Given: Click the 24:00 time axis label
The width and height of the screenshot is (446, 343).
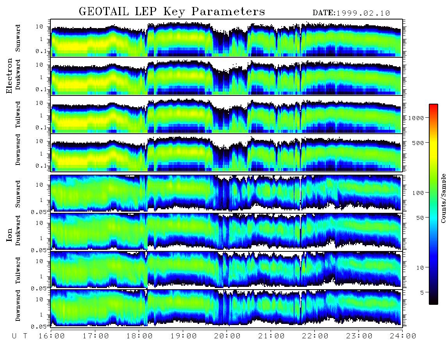Looking at the screenshot, I should [403, 336].
